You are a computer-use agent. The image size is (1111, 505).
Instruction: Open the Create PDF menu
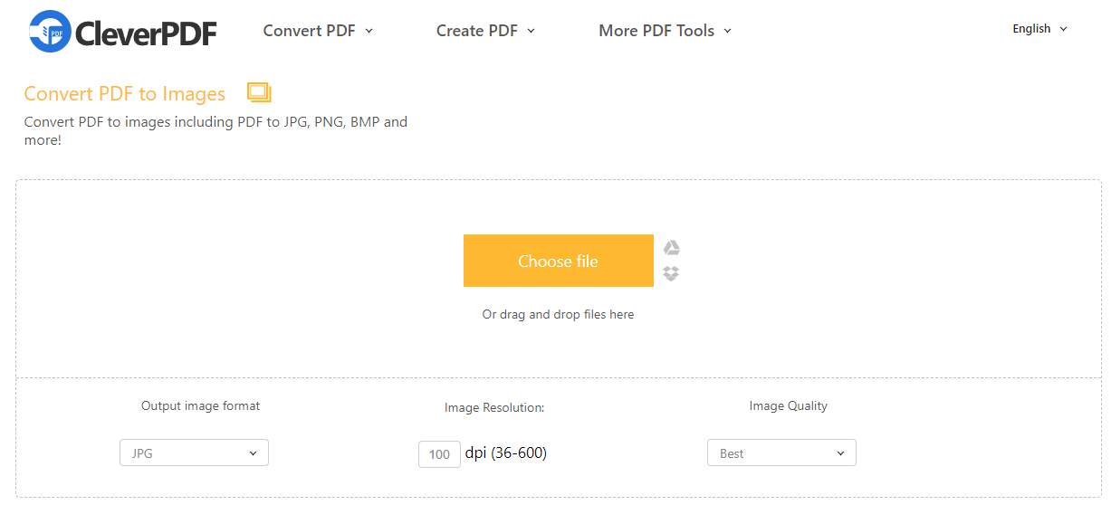pos(485,31)
